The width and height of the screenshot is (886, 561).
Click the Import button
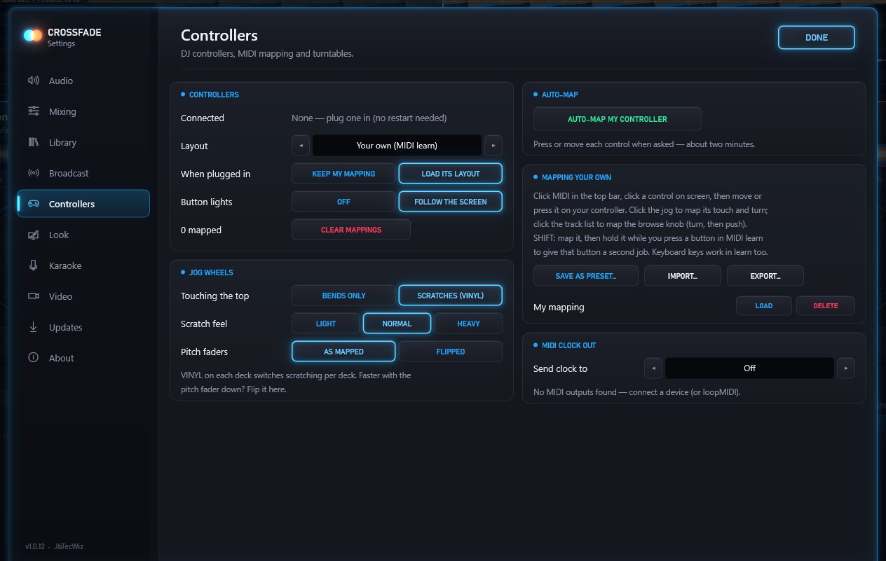(x=683, y=276)
